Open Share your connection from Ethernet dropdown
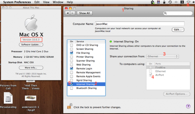195x114 pixels. click(162, 57)
